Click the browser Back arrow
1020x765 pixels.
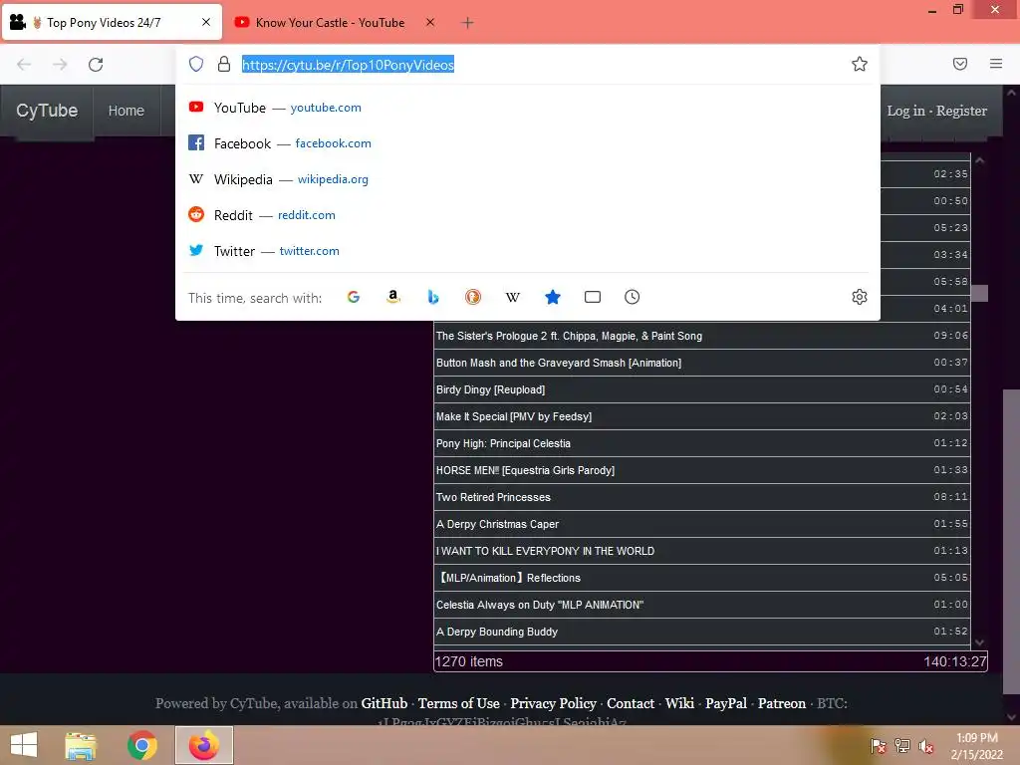24,64
